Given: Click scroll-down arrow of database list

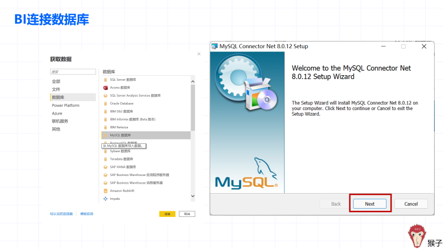Looking at the screenshot, I should point(193,196).
